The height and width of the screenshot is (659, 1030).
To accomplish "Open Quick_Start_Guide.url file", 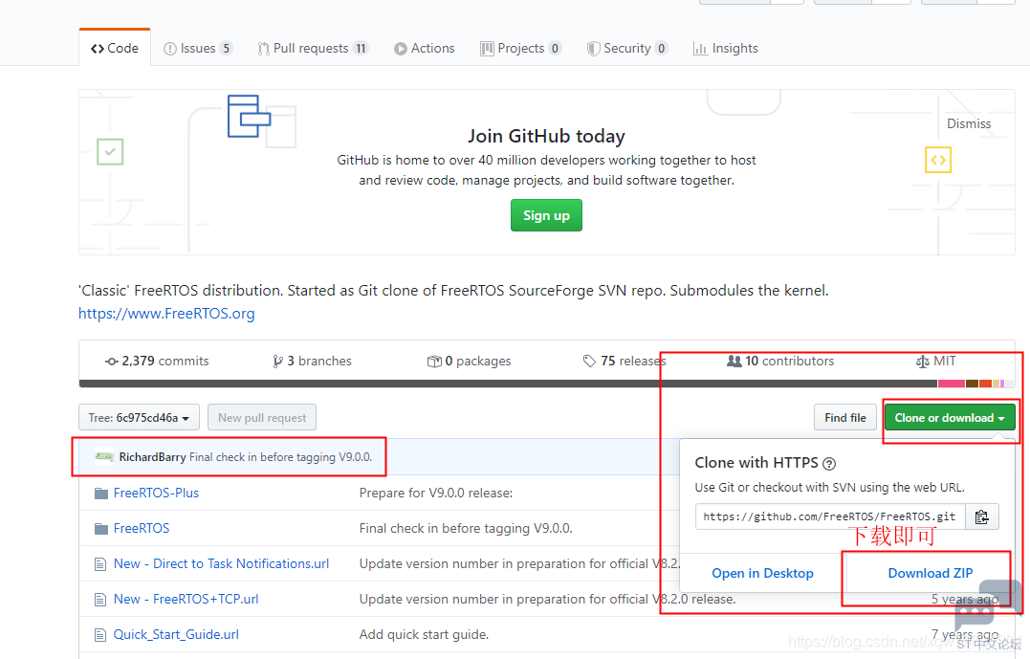I will [176, 635].
